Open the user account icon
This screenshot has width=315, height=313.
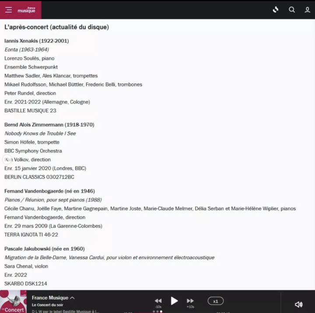click(307, 10)
